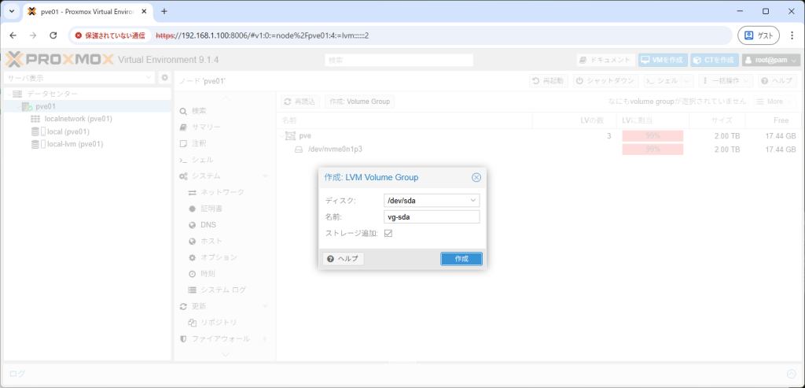Click the VMを作成 button

click(663, 60)
